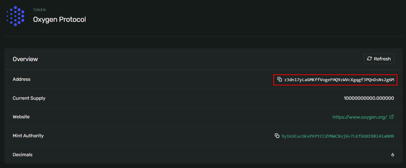Click the Address row label
Image resolution: width=406 pixels, height=168 pixels.
21,79
